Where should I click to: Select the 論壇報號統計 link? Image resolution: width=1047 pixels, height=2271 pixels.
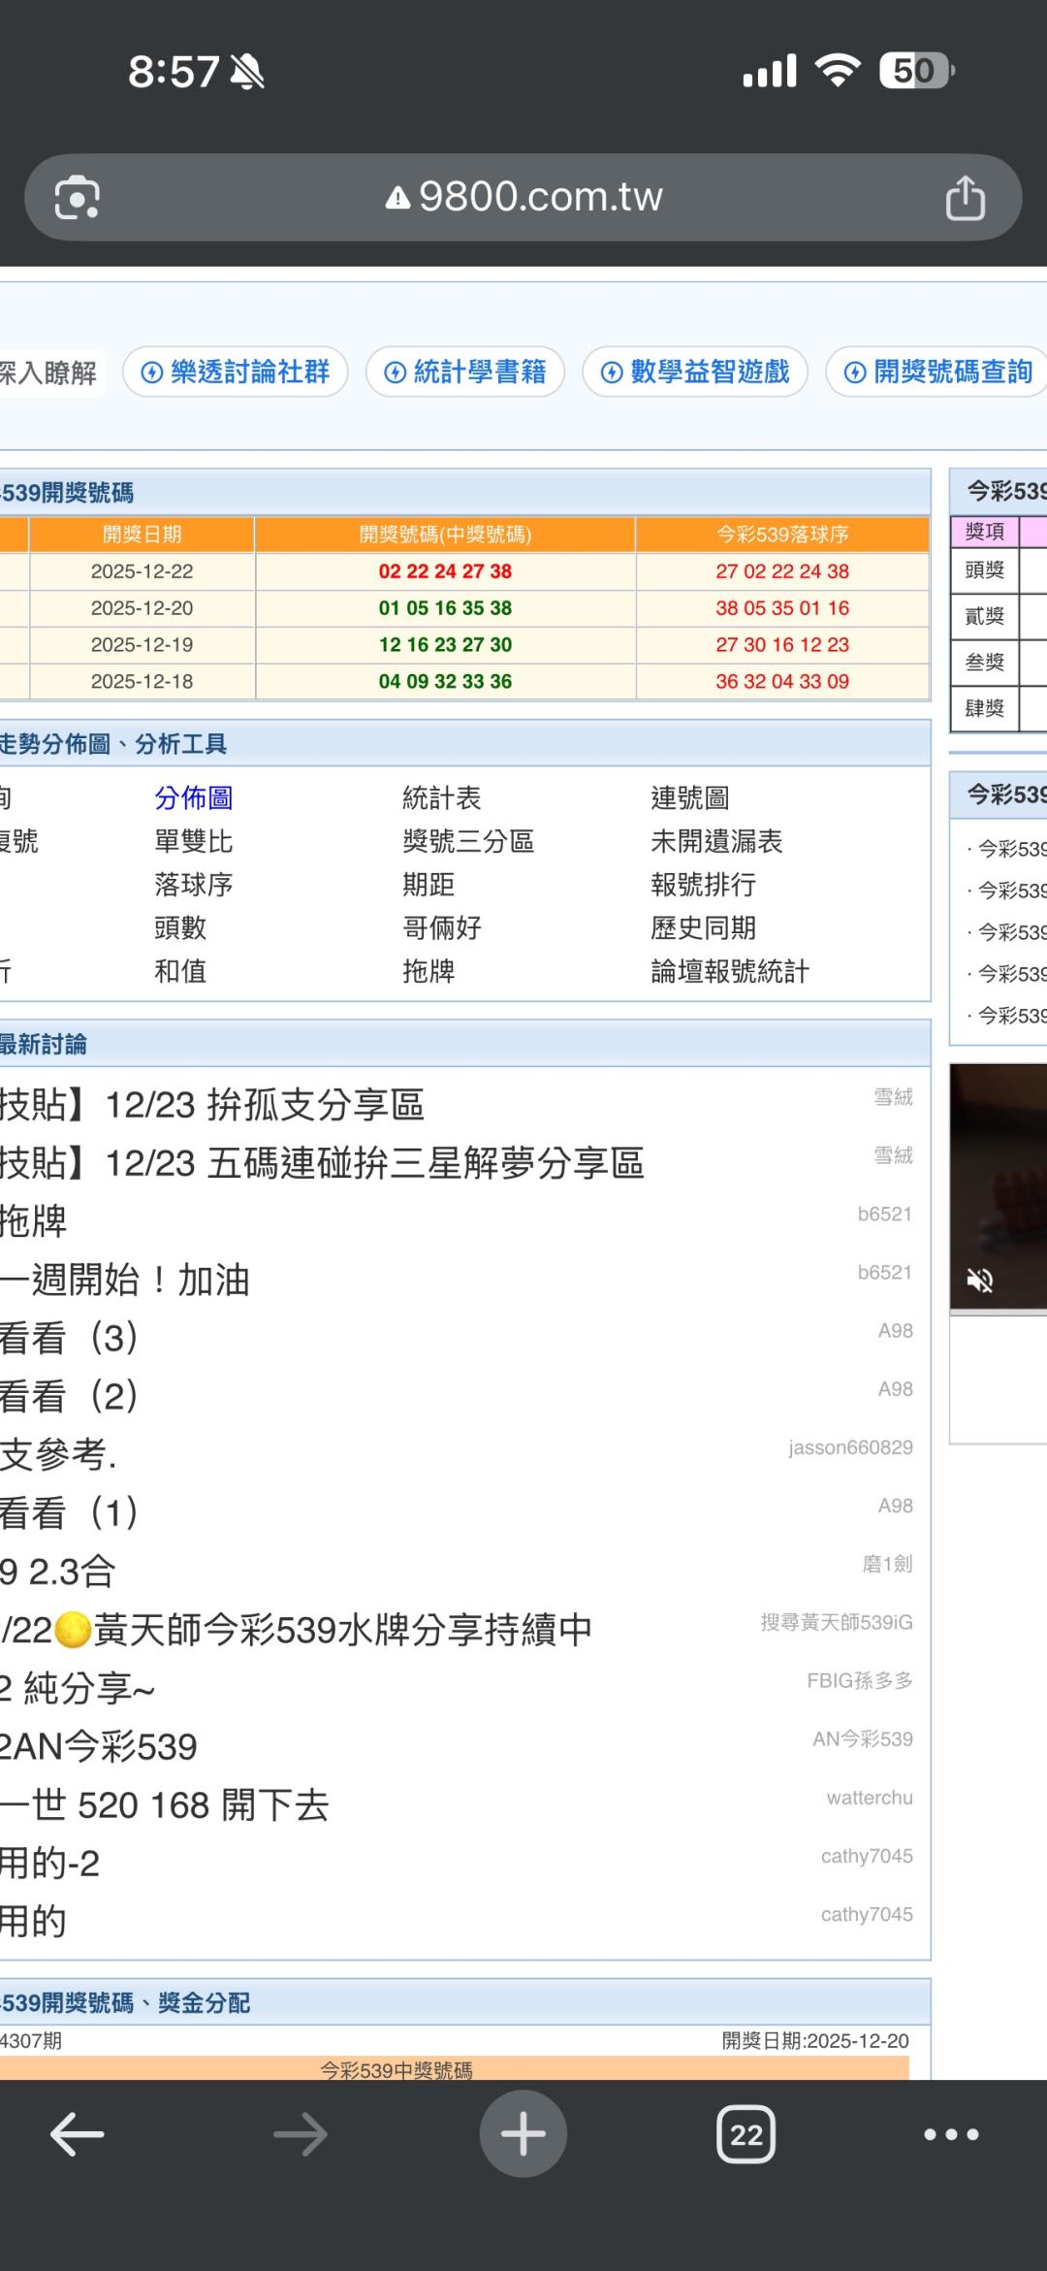(x=729, y=971)
